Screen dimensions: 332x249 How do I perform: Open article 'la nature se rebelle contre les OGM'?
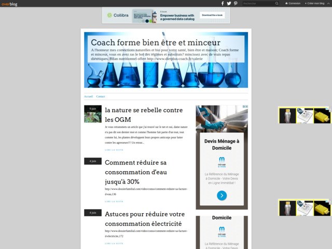(144, 115)
